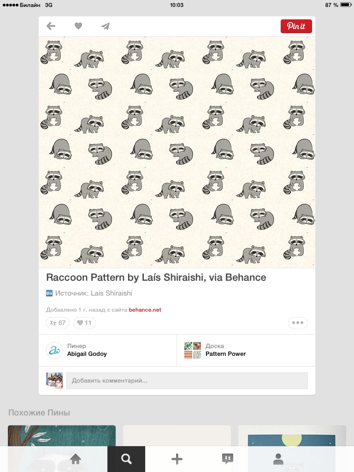Open the profile tab icon
Screen dimensions: 354x472
278,459
